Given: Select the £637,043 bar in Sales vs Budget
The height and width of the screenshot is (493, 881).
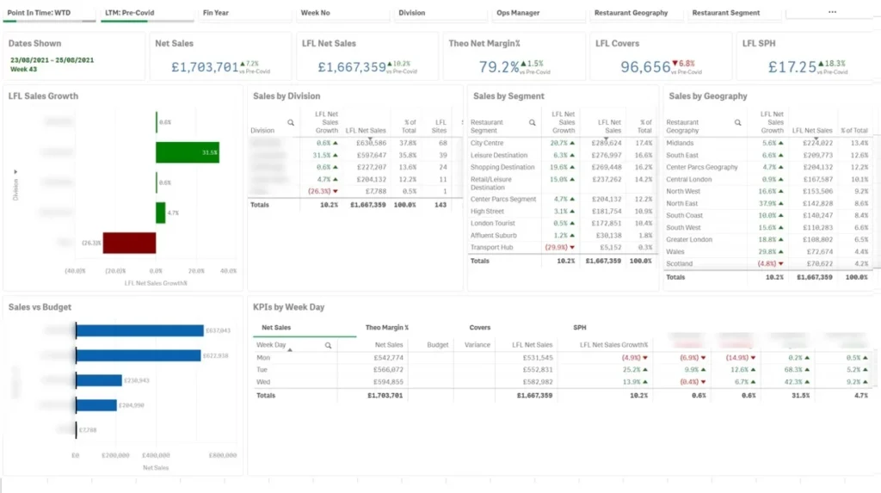Looking at the screenshot, I should pos(139,330).
